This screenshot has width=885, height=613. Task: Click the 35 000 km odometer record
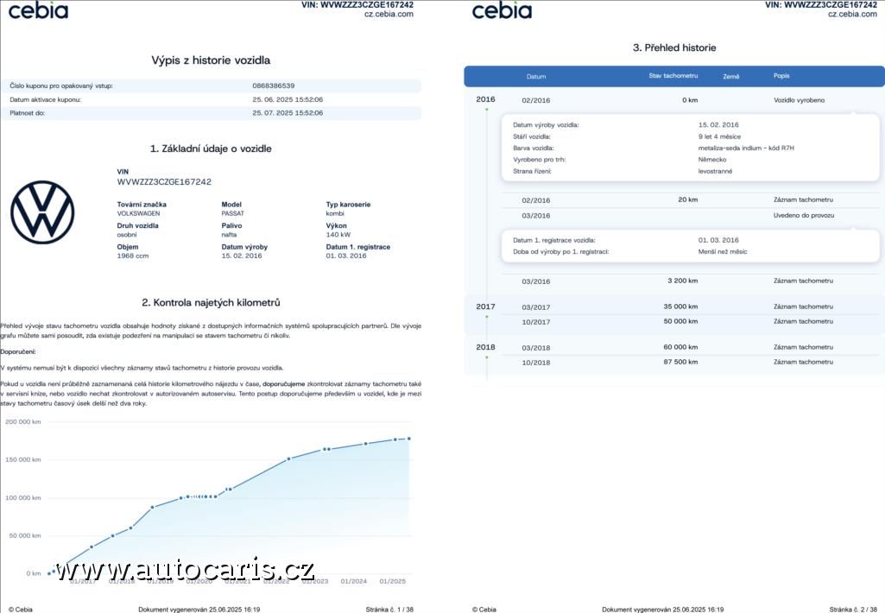pyautogui.click(x=680, y=306)
